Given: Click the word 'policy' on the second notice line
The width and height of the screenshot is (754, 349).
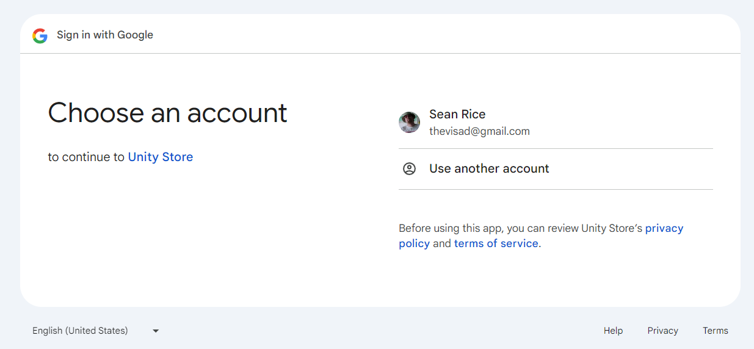Looking at the screenshot, I should click(x=414, y=243).
